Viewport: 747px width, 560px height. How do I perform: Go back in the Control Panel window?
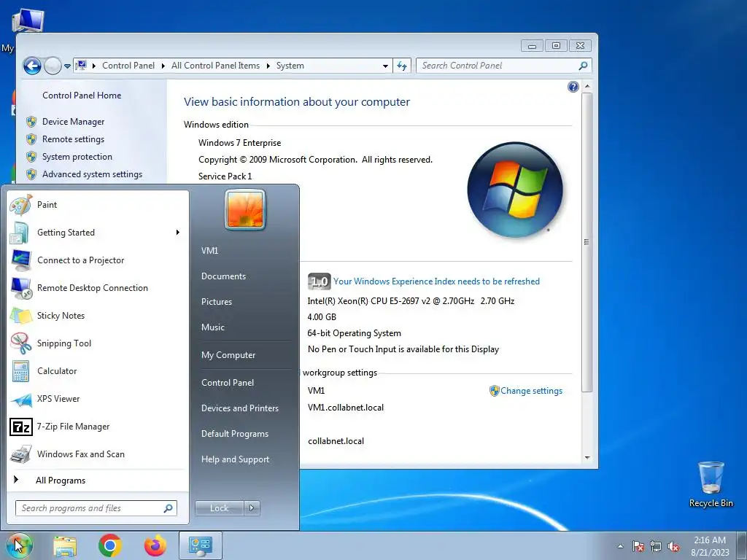pyautogui.click(x=32, y=66)
